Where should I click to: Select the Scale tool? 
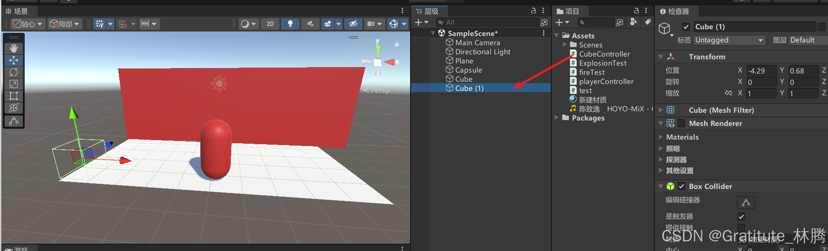pos(14,84)
